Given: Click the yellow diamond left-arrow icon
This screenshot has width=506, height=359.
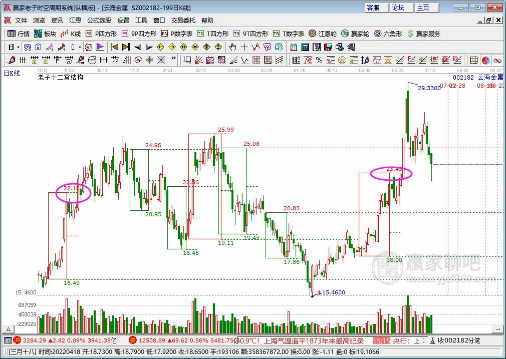Looking at the screenshot, I should 160,48.
